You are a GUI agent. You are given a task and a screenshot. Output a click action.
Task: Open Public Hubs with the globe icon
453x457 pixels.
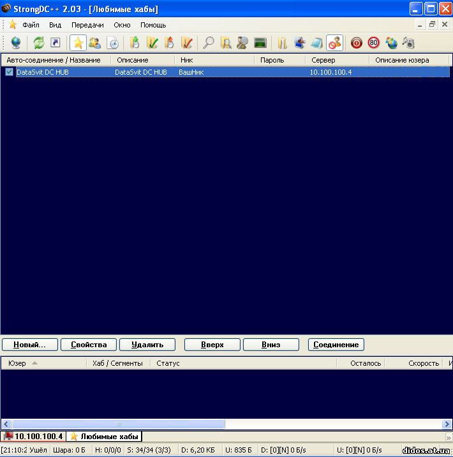pyautogui.click(x=16, y=43)
